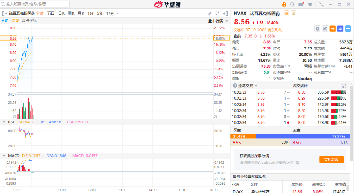Select the 五日 chart tab

tap(51, 13)
